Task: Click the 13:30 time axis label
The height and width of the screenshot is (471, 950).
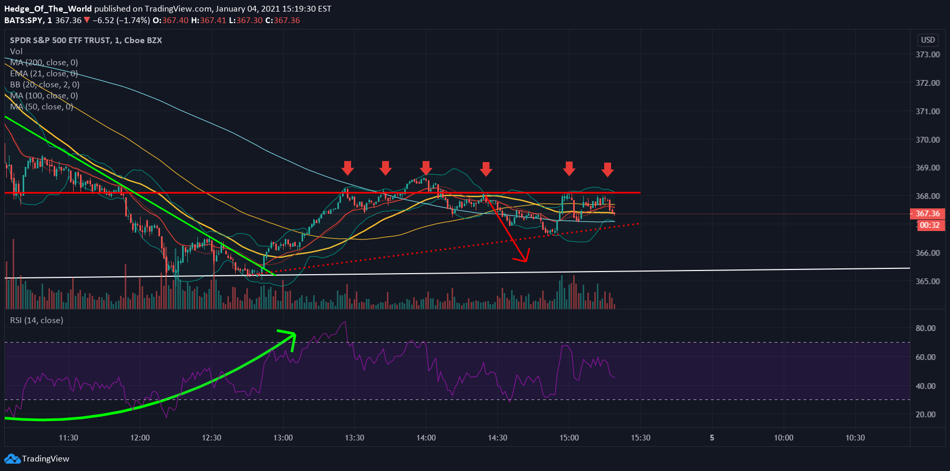Action: [355, 438]
